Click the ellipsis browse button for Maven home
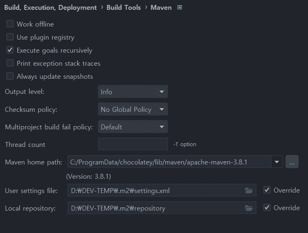Image resolution: width=308 pixels, height=233 pixels. click(292, 162)
